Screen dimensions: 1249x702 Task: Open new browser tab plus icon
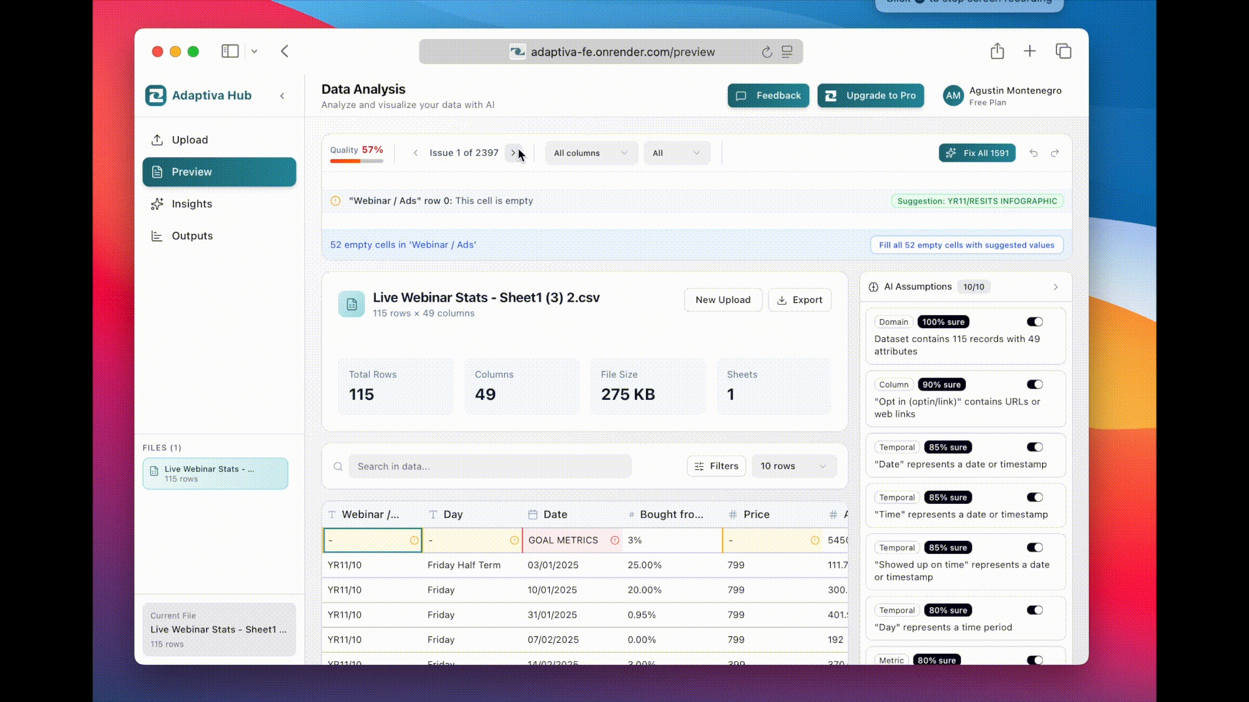[x=1030, y=51]
